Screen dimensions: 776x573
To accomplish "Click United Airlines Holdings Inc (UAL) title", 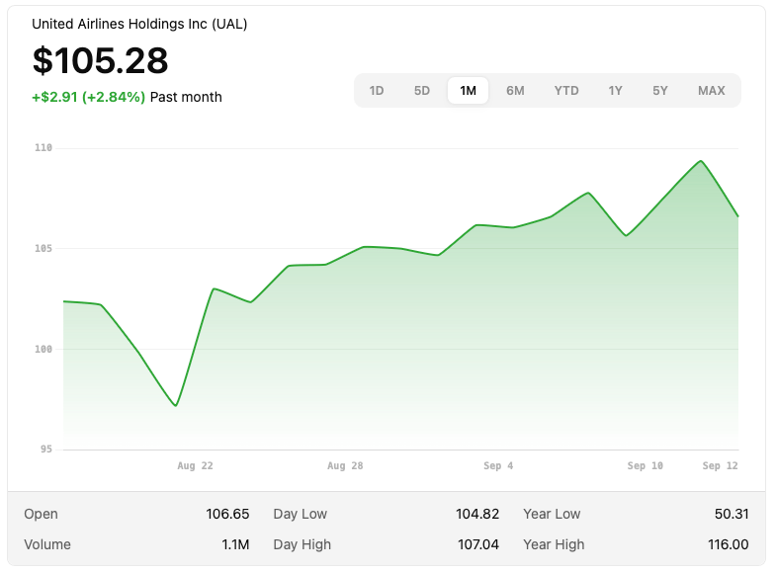I will [x=139, y=25].
